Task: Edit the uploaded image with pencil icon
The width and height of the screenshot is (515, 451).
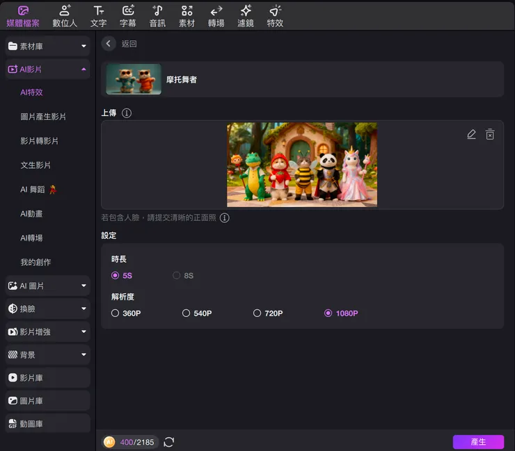Action: [x=471, y=135]
